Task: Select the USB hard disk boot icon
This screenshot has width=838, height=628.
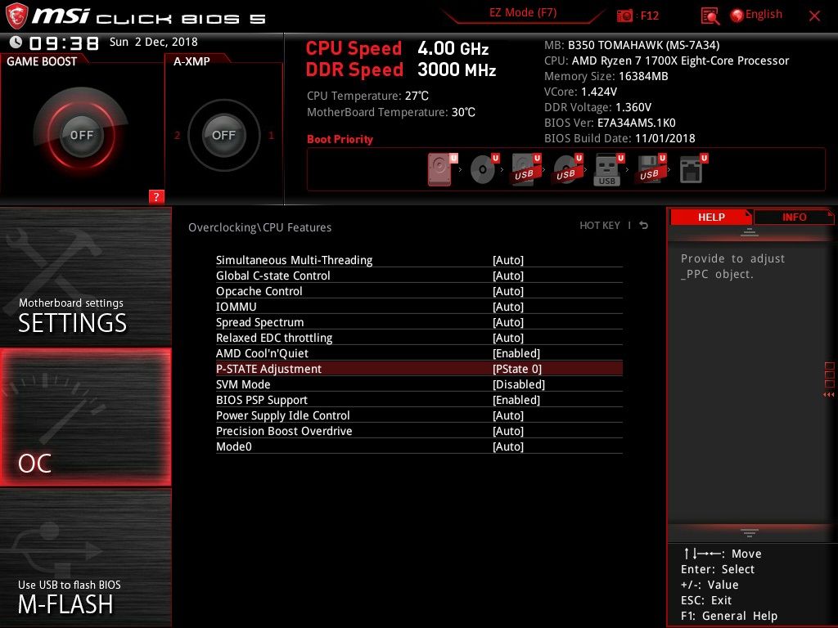Action: pyautogui.click(x=526, y=169)
